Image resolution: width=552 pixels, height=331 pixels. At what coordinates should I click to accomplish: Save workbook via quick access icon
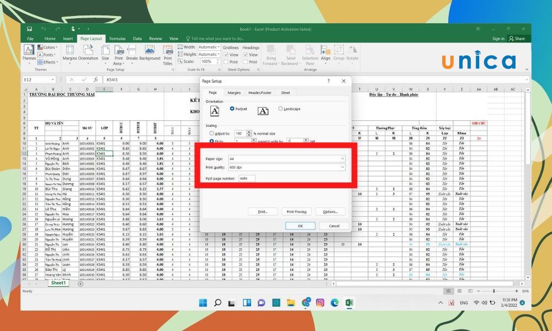29,29
